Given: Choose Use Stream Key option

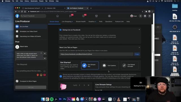Looking at the screenshot, I should [90, 65].
